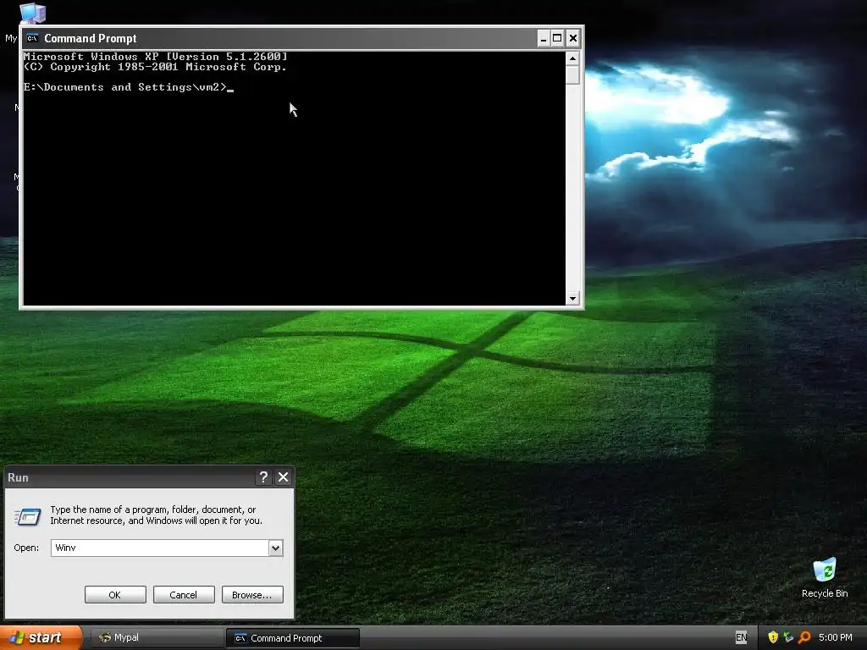Click Cancel in the Run dialog

184,595
